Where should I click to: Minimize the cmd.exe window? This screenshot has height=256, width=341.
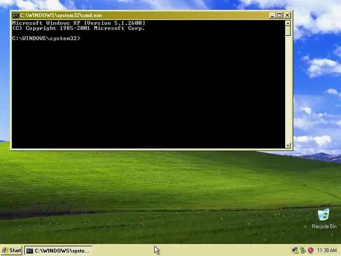click(x=272, y=15)
